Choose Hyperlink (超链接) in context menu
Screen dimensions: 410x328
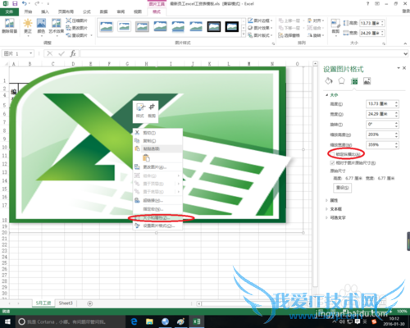click(157, 200)
